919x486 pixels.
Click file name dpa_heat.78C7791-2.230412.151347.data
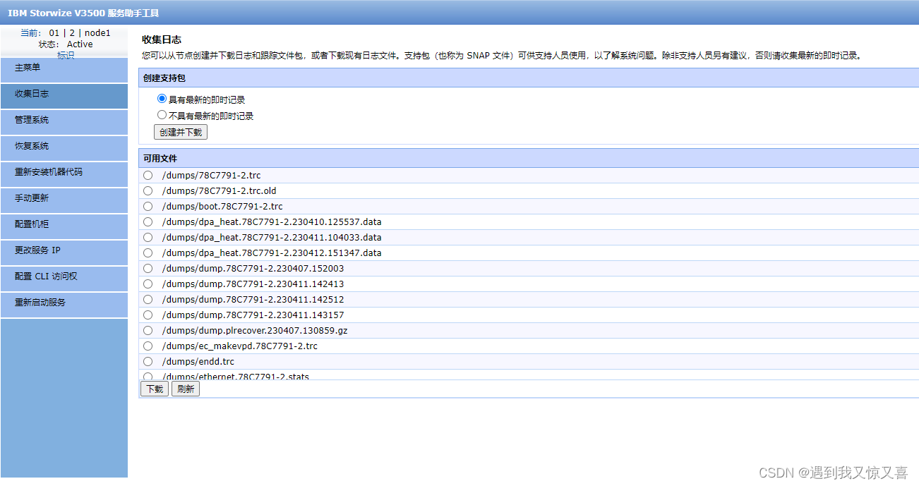tap(272, 253)
